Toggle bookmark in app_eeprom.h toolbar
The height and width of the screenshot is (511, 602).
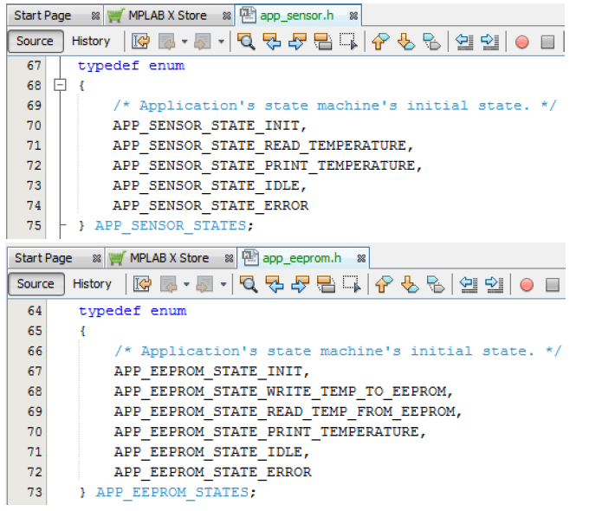(436, 284)
